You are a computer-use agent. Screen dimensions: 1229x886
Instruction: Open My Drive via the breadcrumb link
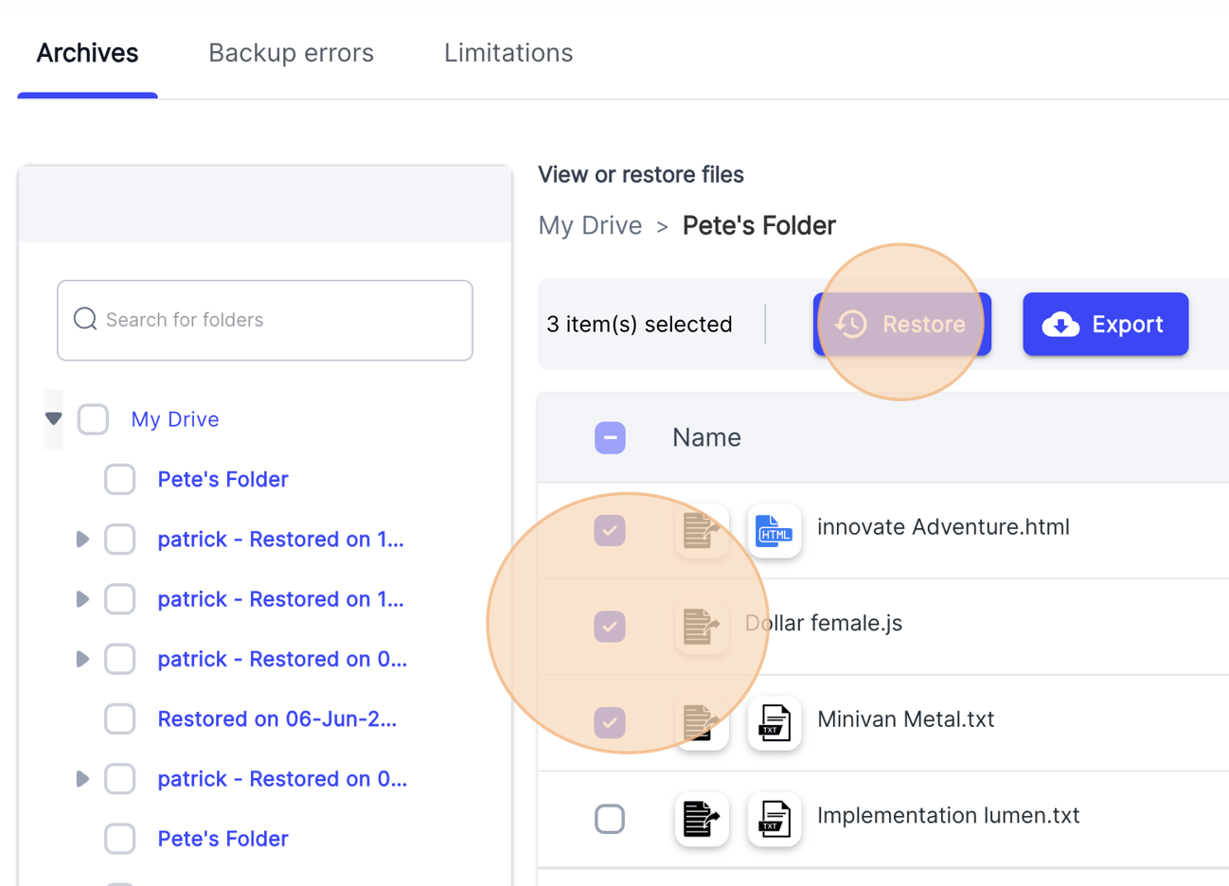pyautogui.click(x=590, y=225)
